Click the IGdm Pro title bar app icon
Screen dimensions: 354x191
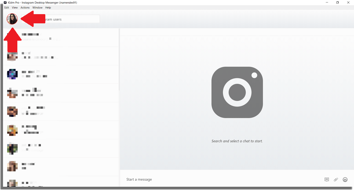(5, 2)
